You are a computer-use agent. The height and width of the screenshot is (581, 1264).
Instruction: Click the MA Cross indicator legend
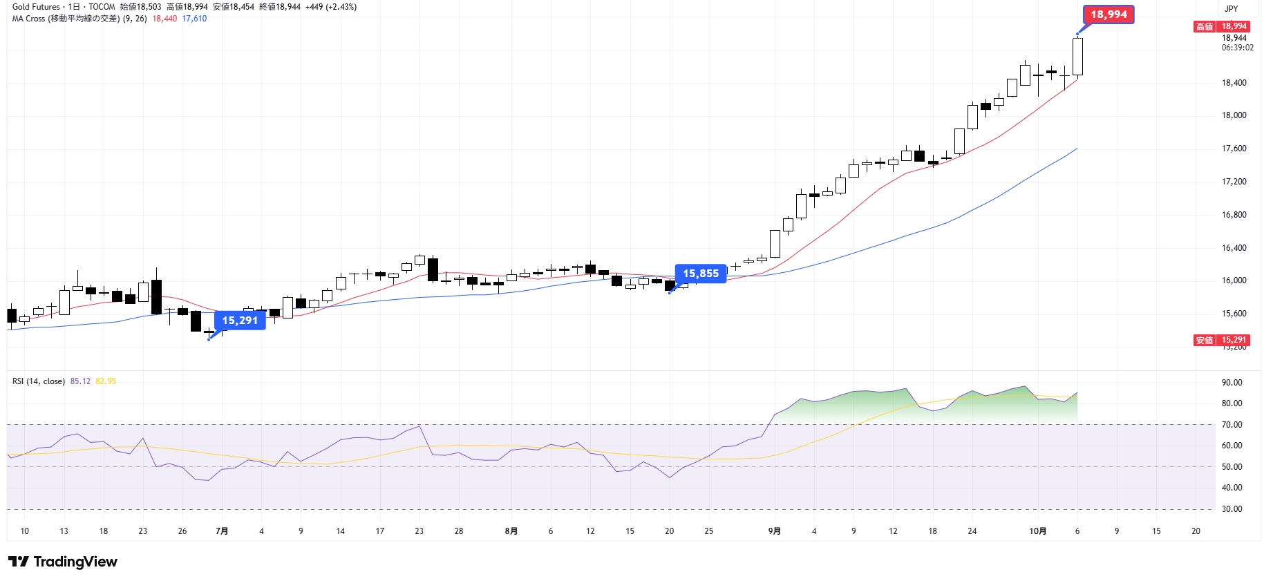point(79,19)
